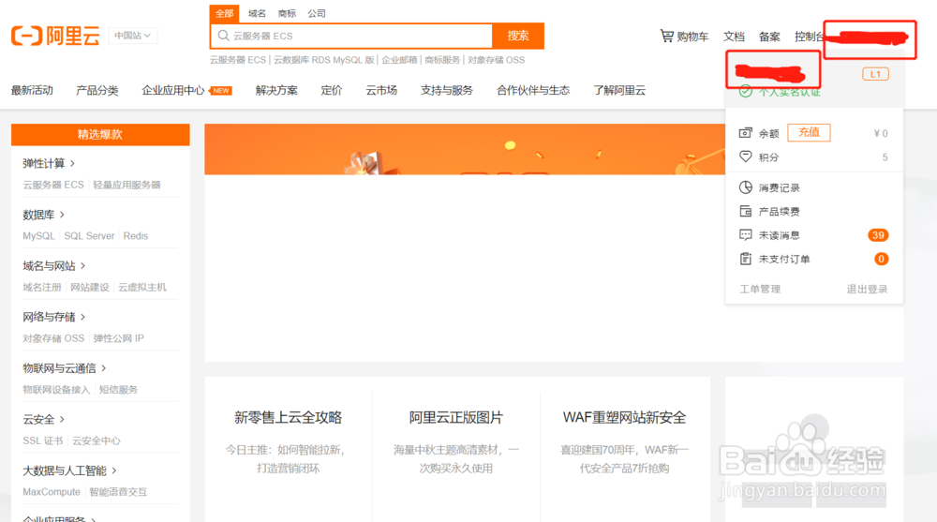Image resolution: width=937 pixels, height=522 pixels.
Task: Open the 云虚拟主机 sidebar link
Action: 142,287
